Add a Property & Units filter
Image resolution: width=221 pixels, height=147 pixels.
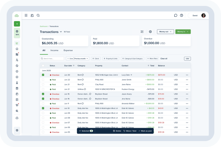(x=111, y=59)
